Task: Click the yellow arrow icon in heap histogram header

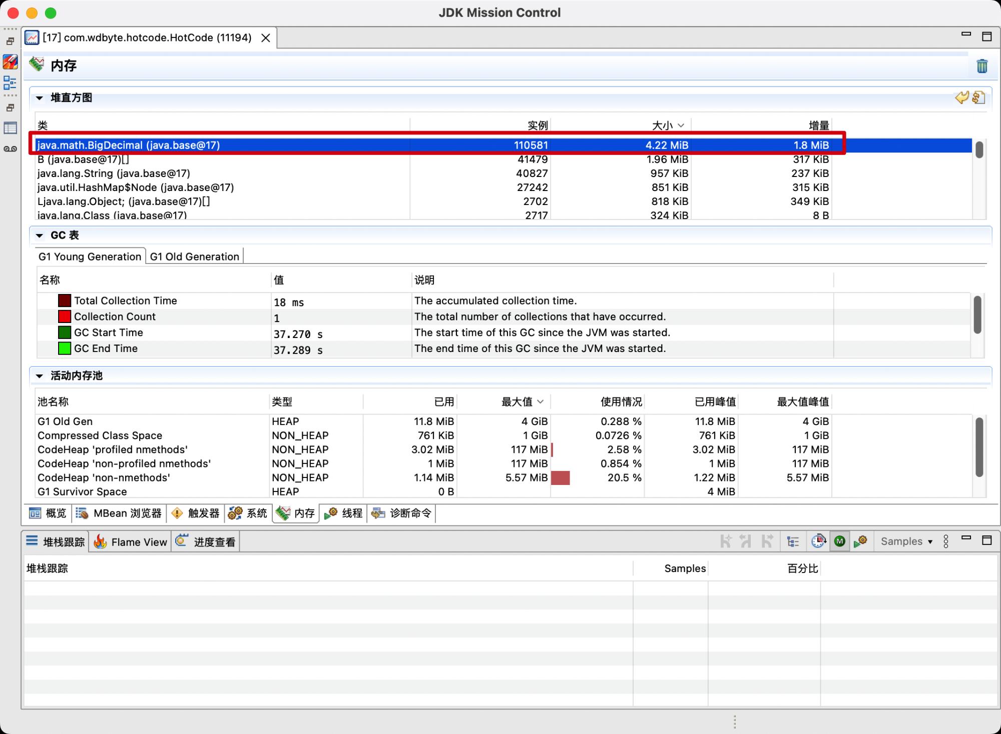Action: coord(961,97)
